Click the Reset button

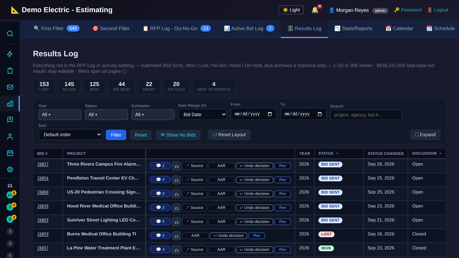coord(141,135)
